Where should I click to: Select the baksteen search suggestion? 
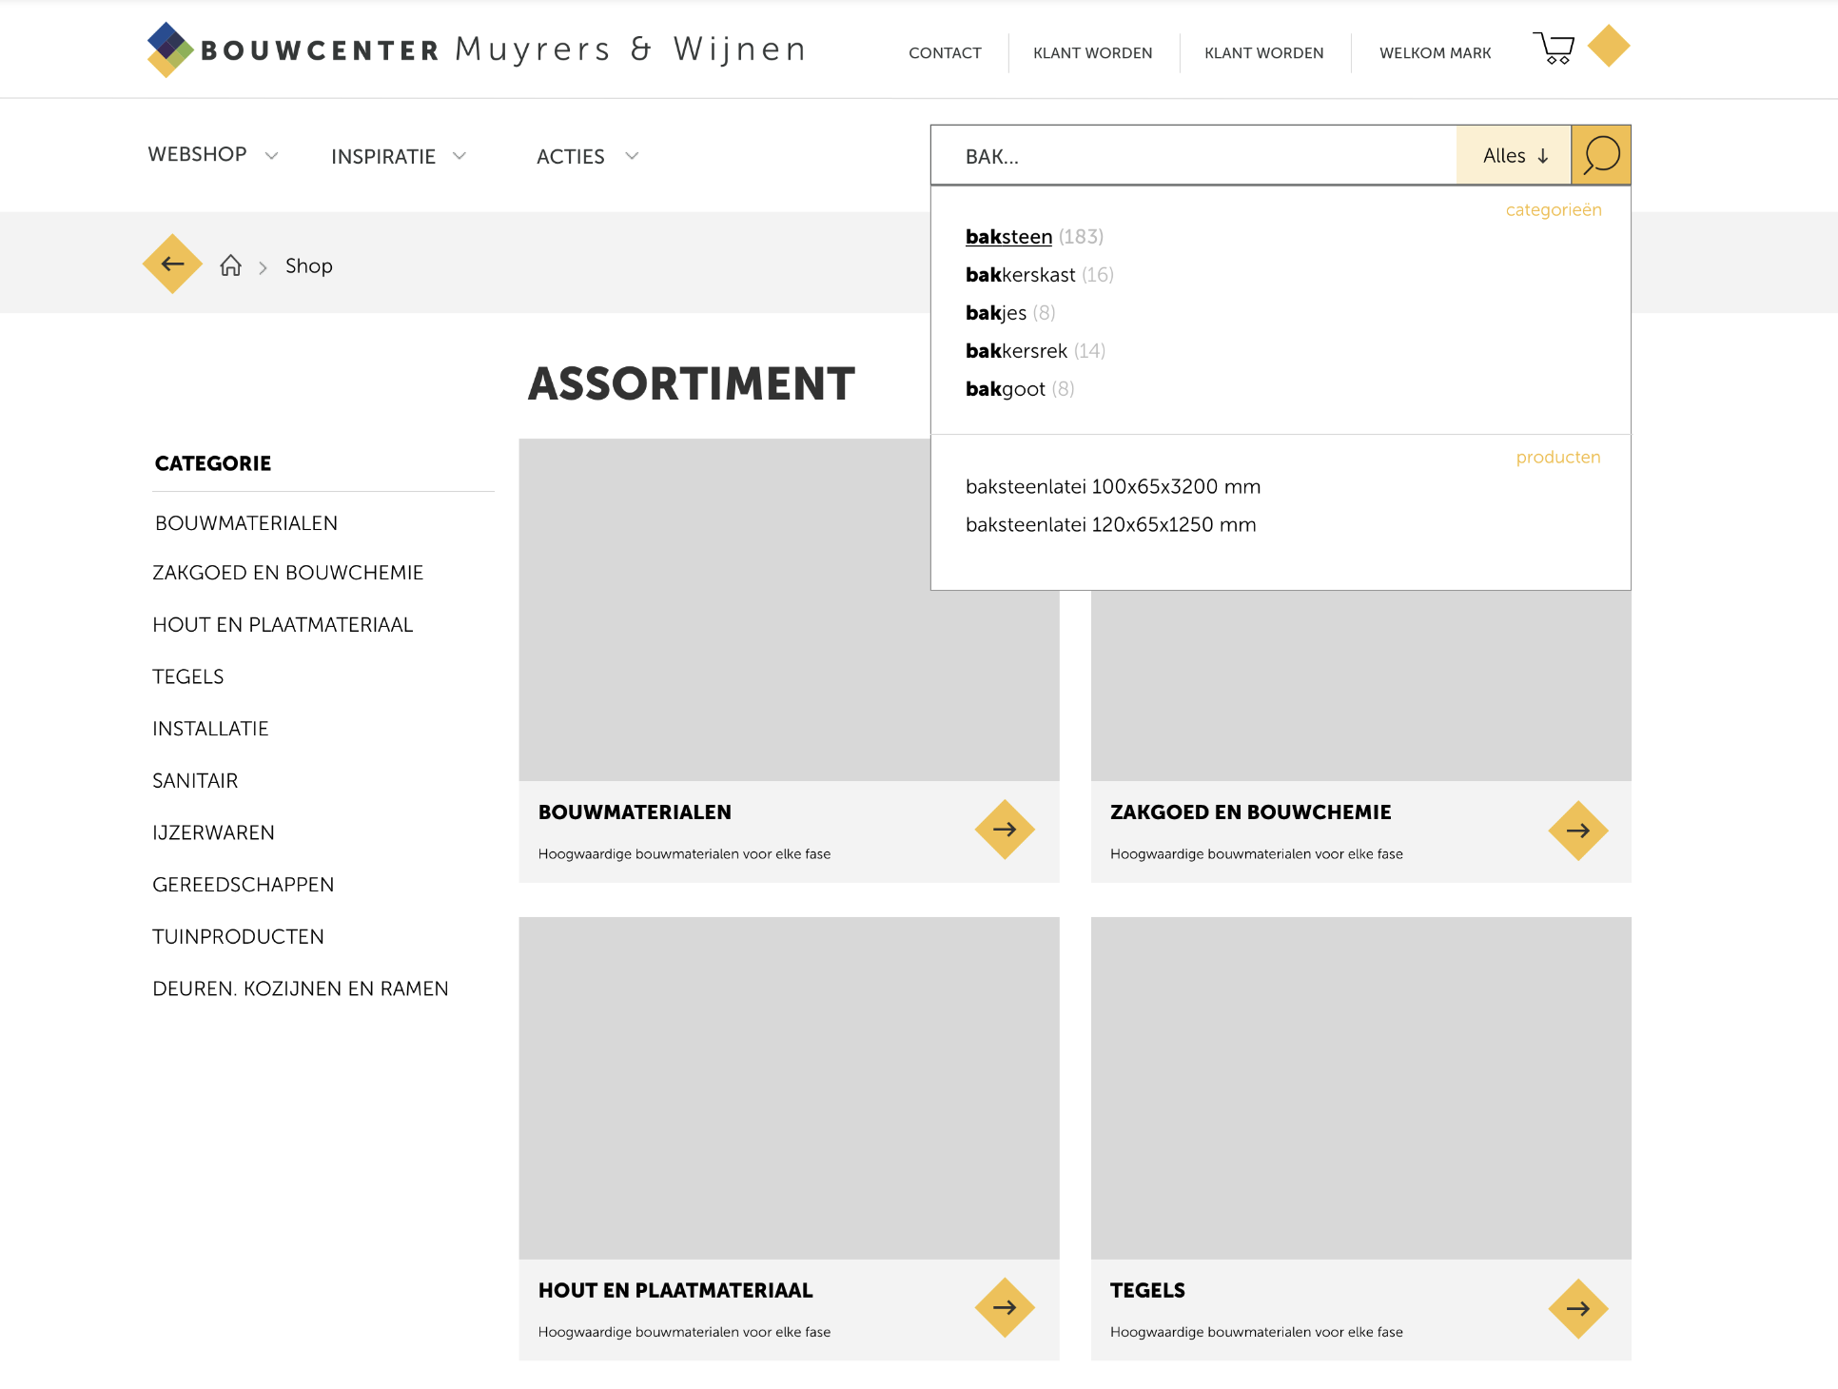click(x=1008, y=237)
